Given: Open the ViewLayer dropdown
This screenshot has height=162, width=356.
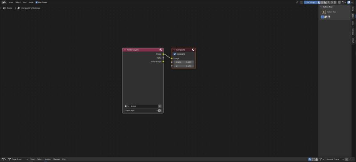Looking at the screenshot, I should [141, 111].
